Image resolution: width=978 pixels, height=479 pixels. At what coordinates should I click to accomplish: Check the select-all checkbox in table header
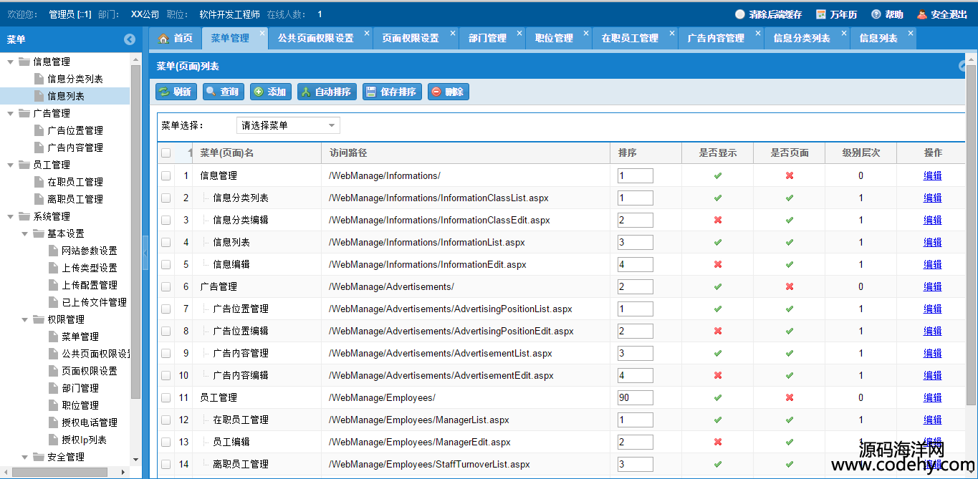point(166,153)
